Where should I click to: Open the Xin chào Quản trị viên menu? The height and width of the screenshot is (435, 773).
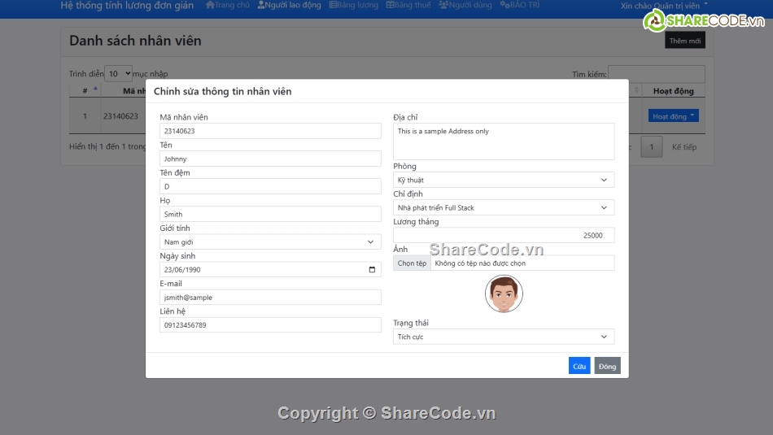[x=664, y=6]
